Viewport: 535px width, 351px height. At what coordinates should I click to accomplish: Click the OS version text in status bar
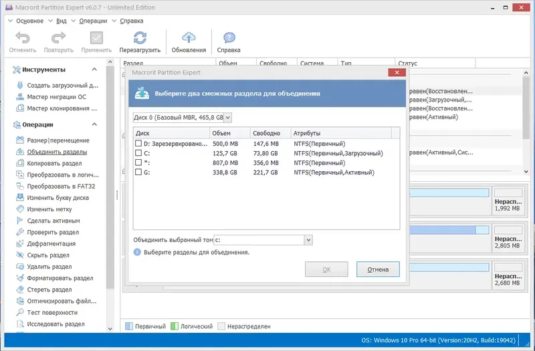tap(439, 340)
